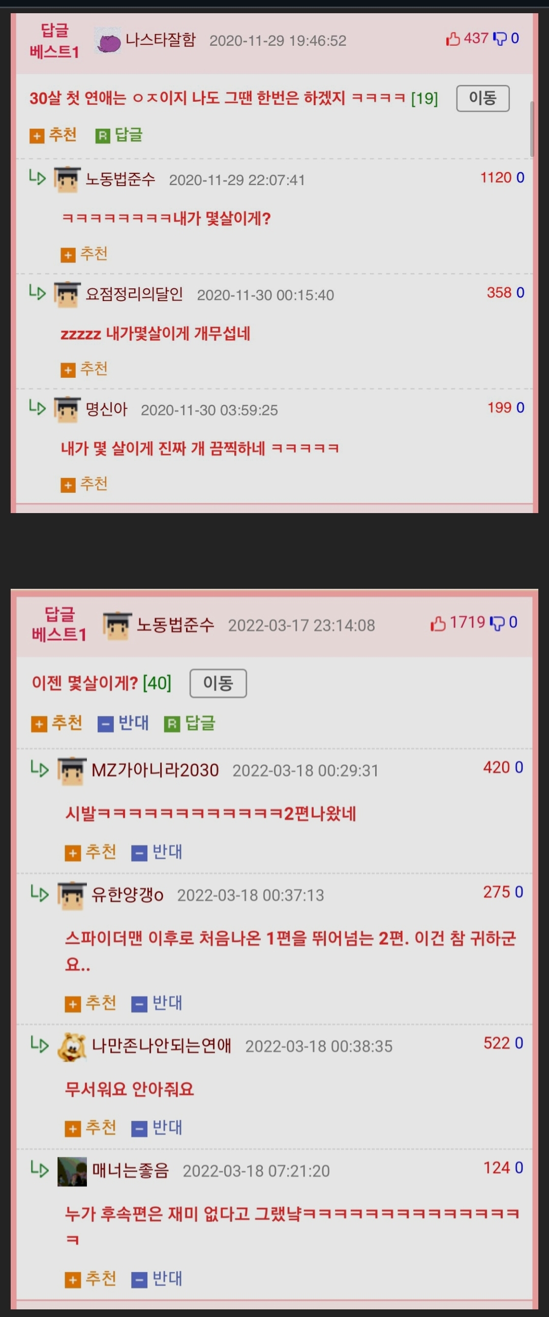The width and height of the screenshot is (549, 1317).
Task: Recommend 명신아's reply with 추천
Action: click(84, 484)
